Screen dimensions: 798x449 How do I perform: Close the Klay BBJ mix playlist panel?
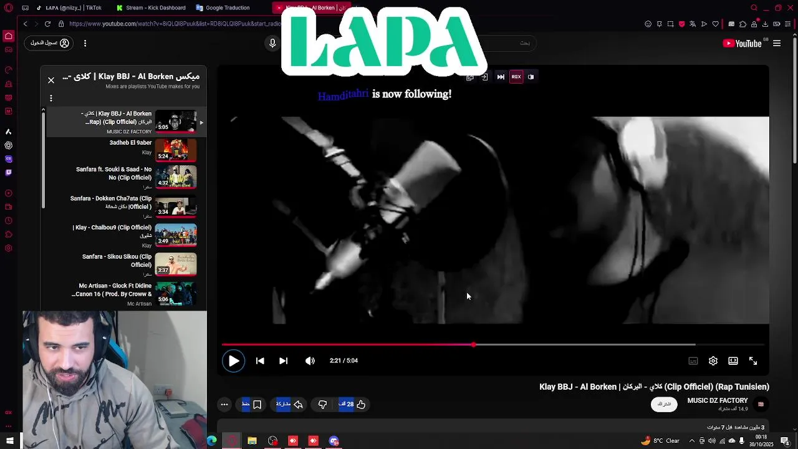coord(51,80)
